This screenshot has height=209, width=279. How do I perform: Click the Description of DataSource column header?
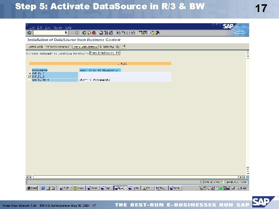pos(100,70)
